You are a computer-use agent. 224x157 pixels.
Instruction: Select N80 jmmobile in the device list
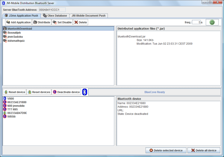(17, 106)
